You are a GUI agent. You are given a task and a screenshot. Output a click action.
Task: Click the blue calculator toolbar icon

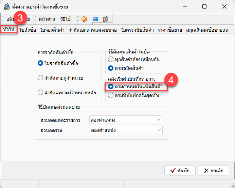click(95, 19)
